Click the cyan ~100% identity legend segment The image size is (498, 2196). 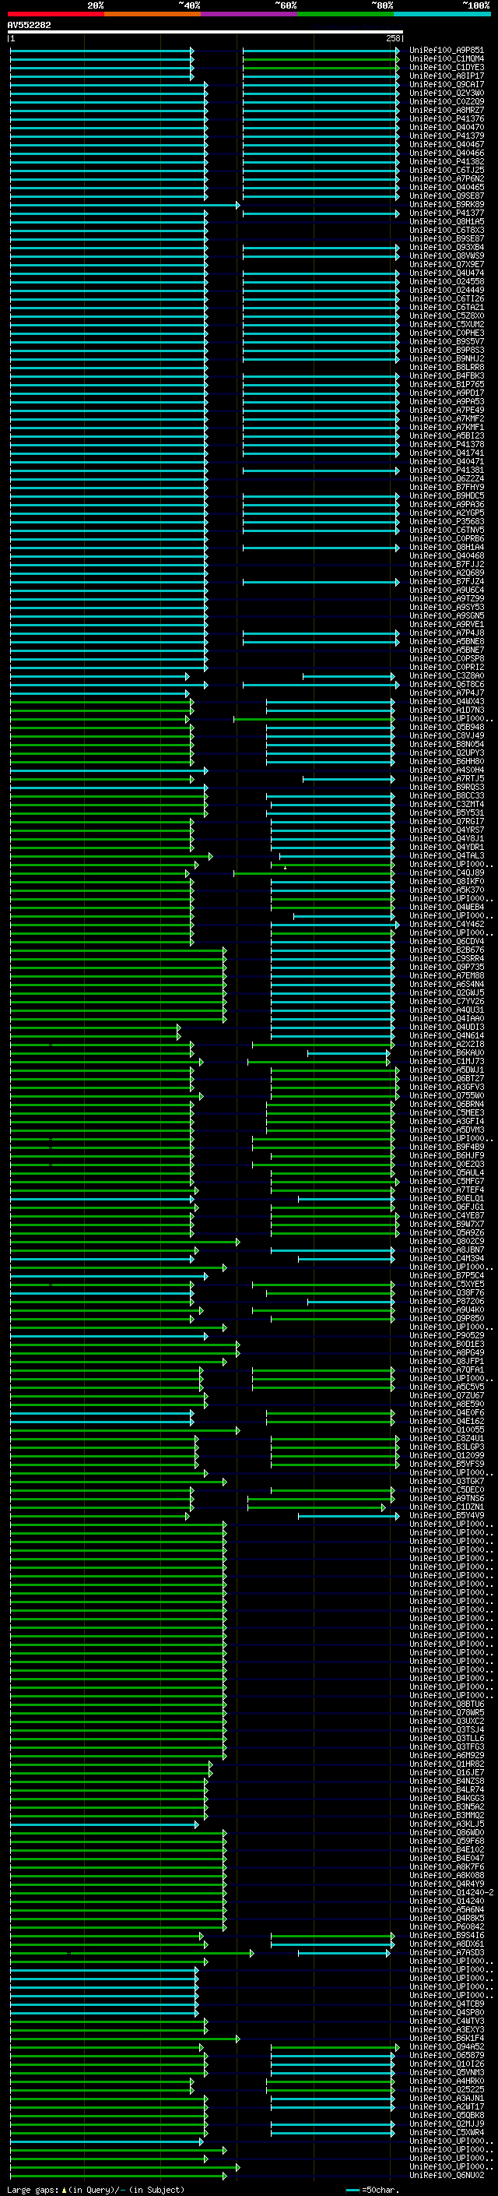[x=441, y=14]
